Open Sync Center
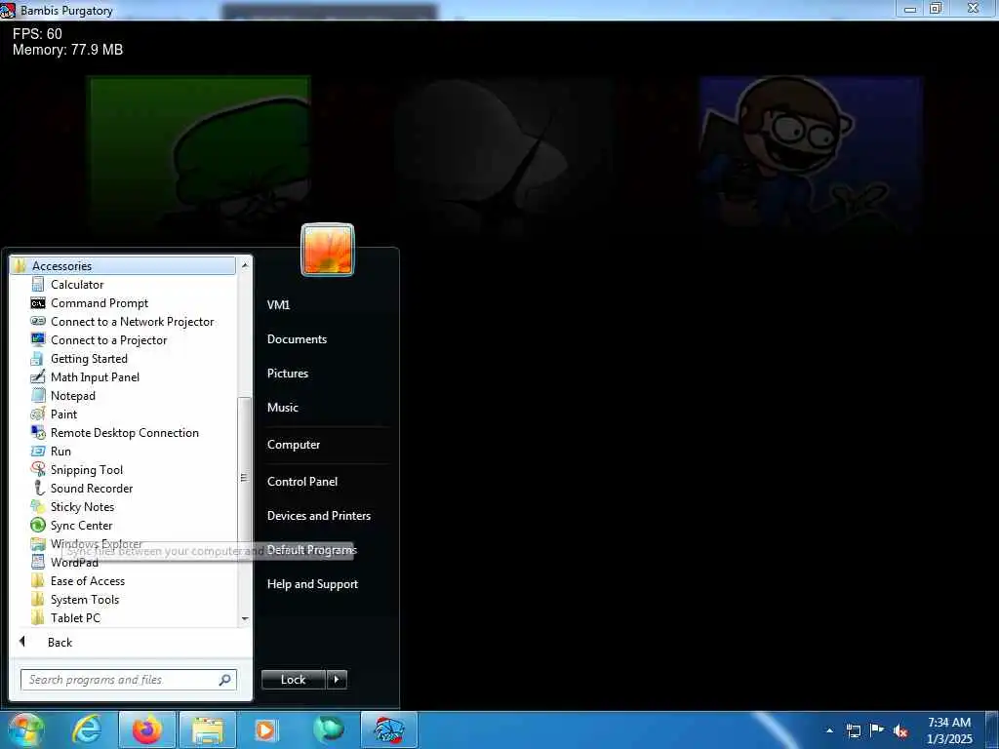The width and height of the screenshot is (999, 749). click(x=81, y=525)
